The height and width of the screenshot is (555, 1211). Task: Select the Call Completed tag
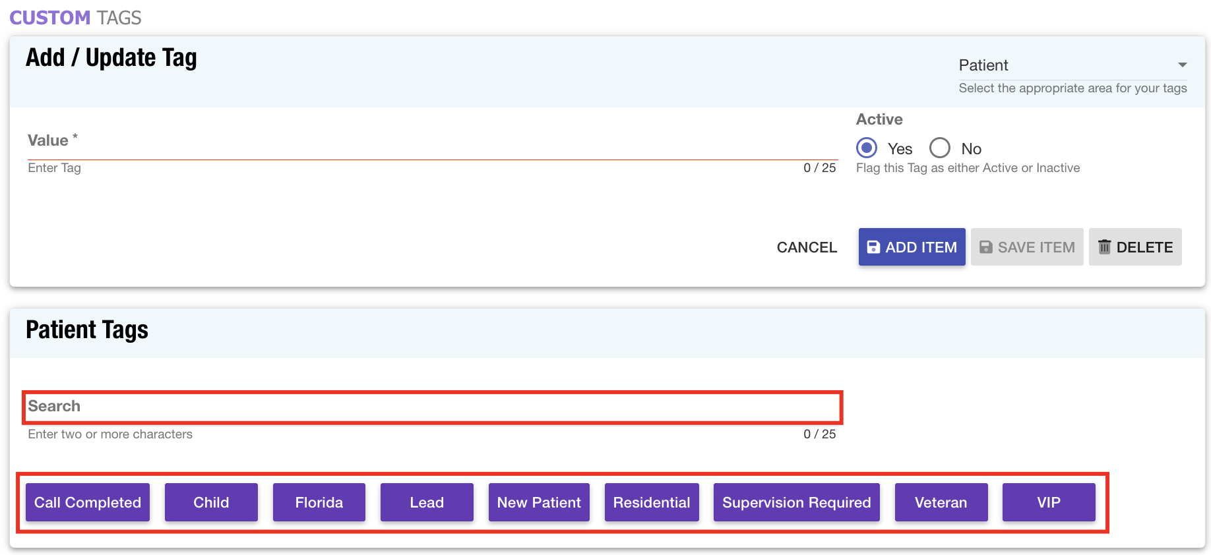(88, 502)
